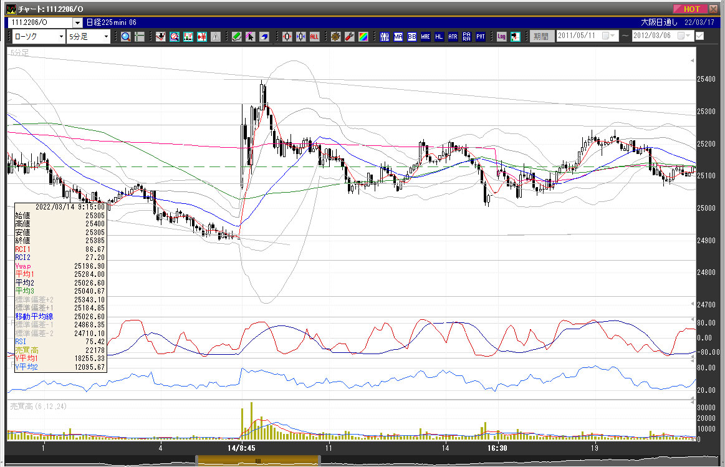Click the 5分足 label at chart top-left
Image resolution: width=725 pixels, height=467 pixels.
point(19,53)
